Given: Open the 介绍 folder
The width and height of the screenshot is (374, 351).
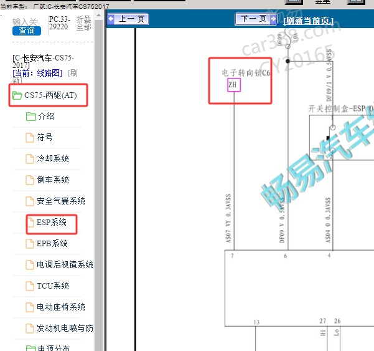Looking at the screenshot, I should pos(40,117).
